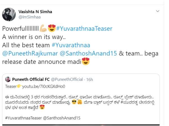
Task: Click heart-eyes emoji after Powerfull text
Action: [52, 28]
